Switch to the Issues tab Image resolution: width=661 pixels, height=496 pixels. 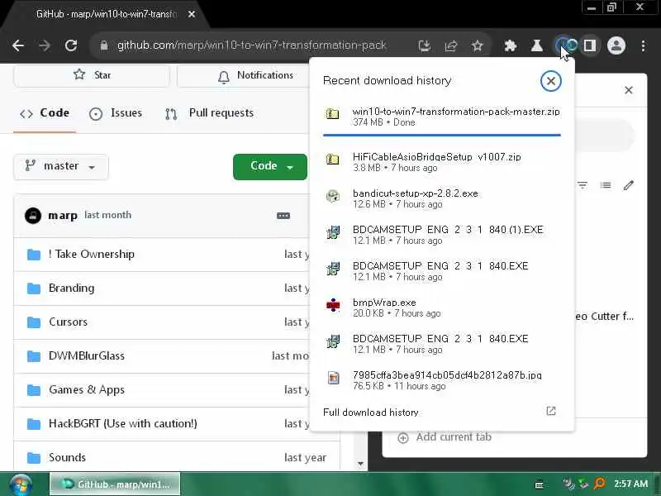116,113
